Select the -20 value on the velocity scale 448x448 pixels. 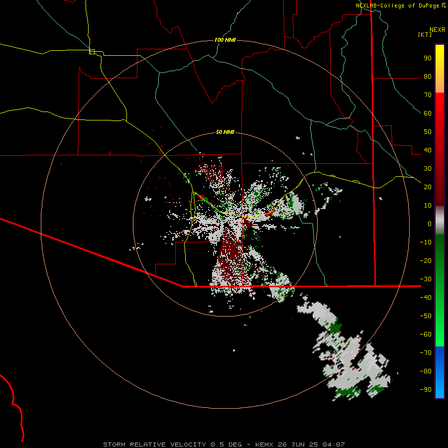426,261
